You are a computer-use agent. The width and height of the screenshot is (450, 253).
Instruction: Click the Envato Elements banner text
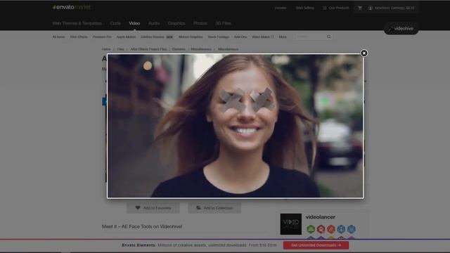click(x=199, y=245)
